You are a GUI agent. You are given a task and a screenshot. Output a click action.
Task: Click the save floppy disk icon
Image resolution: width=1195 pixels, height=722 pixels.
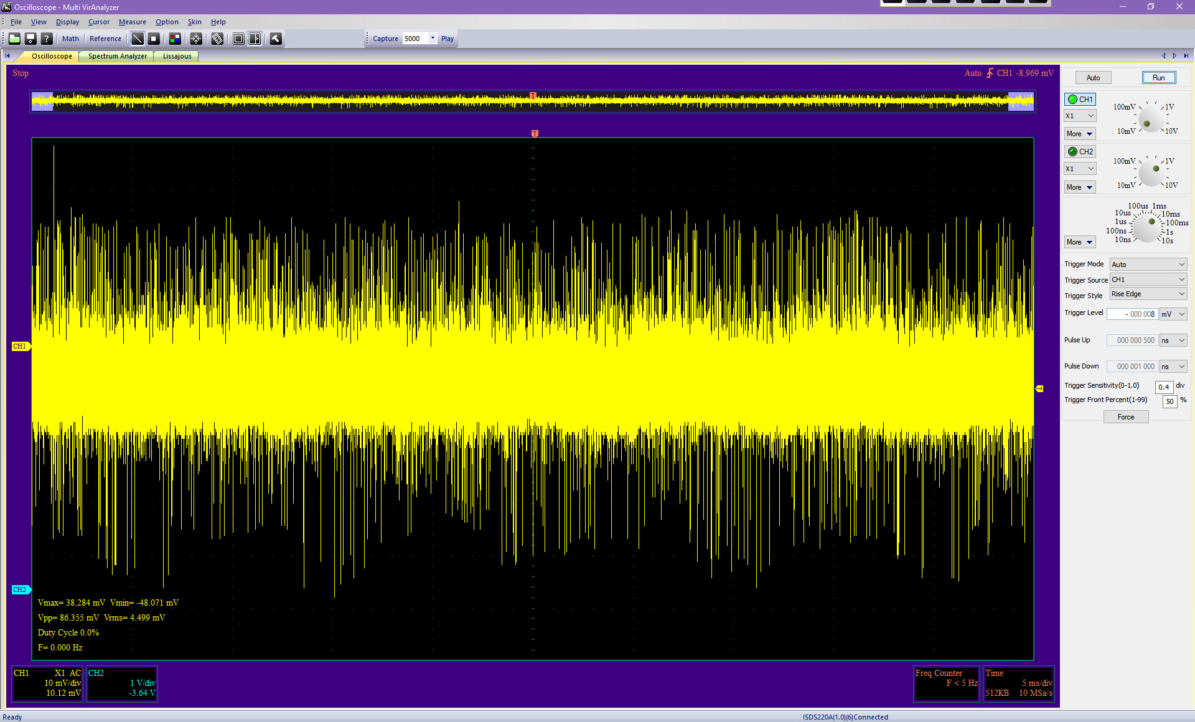[x=30, y=39]
